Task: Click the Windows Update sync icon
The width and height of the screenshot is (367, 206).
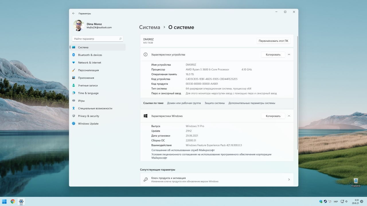Action: (74, 124)
